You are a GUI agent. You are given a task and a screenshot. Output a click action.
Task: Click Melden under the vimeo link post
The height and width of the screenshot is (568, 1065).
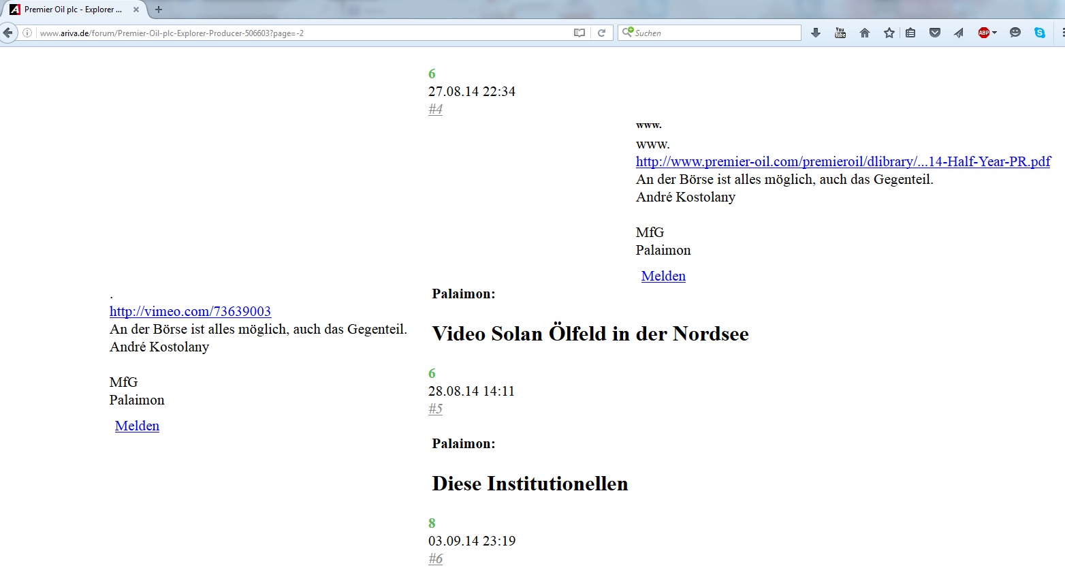click(x=137, y=426)
